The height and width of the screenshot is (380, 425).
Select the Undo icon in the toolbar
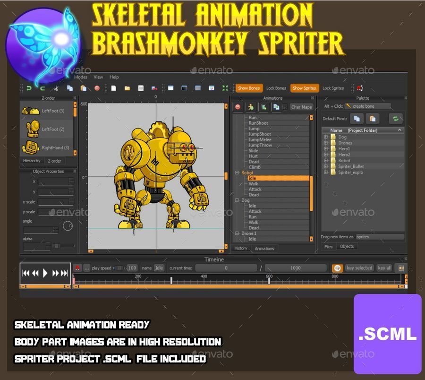point(28,88)
